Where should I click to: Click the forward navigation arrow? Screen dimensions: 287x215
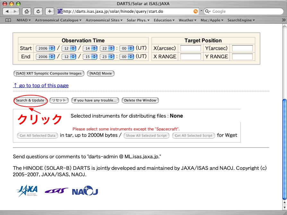15,12
